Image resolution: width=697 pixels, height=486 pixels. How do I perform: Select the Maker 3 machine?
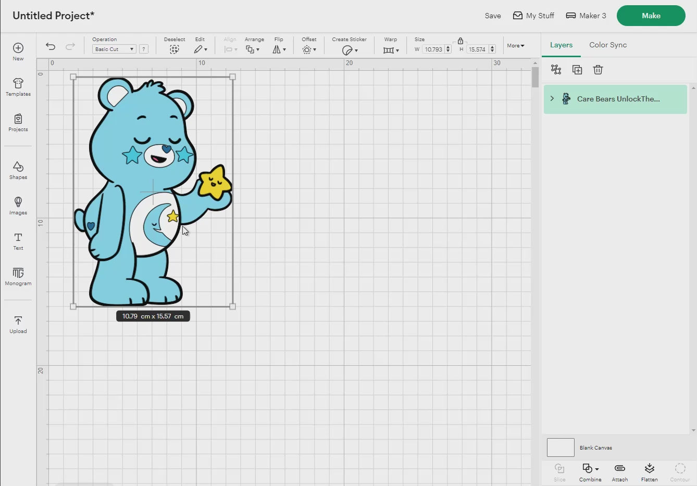click(x=586, y=16)
